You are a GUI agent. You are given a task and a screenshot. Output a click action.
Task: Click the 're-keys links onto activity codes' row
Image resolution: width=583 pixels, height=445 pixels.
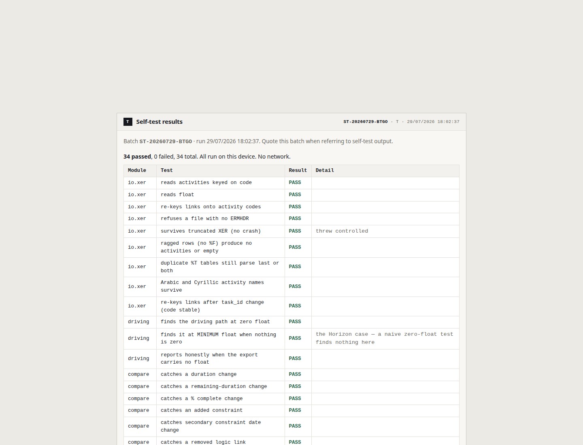tap(291, 207)
